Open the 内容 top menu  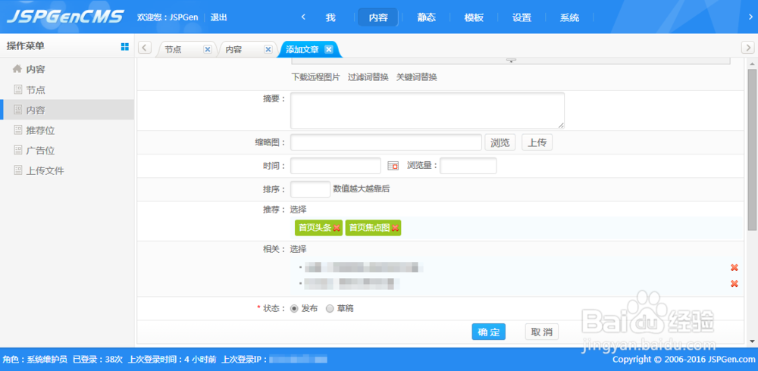[x=378, y=17]
